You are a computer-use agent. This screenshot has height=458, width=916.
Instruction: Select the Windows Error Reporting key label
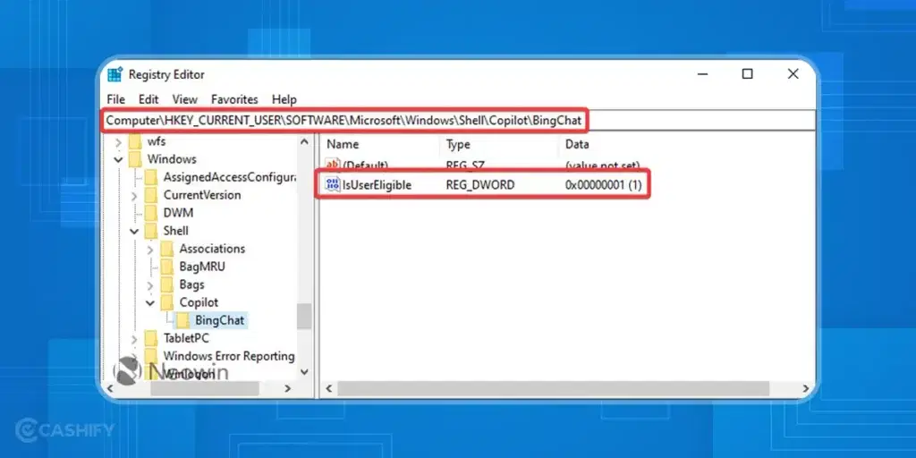point(229,356)
